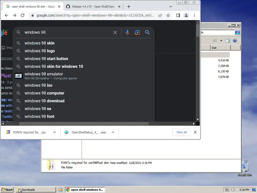Viewport: 257px width, 193px height.
Task: Choose suggestion windows 98 font
Action: (84, 117)
